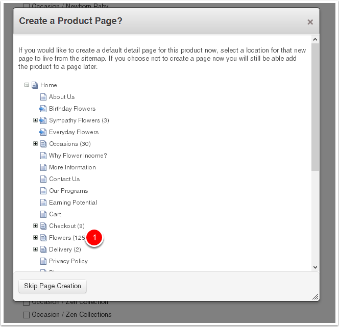
Task: Expand the Sympathy Flowers tree node
Action: pos(35,120)
